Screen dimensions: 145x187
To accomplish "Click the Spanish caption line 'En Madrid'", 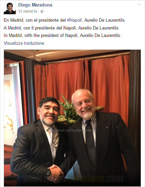I will pos(64,20).
